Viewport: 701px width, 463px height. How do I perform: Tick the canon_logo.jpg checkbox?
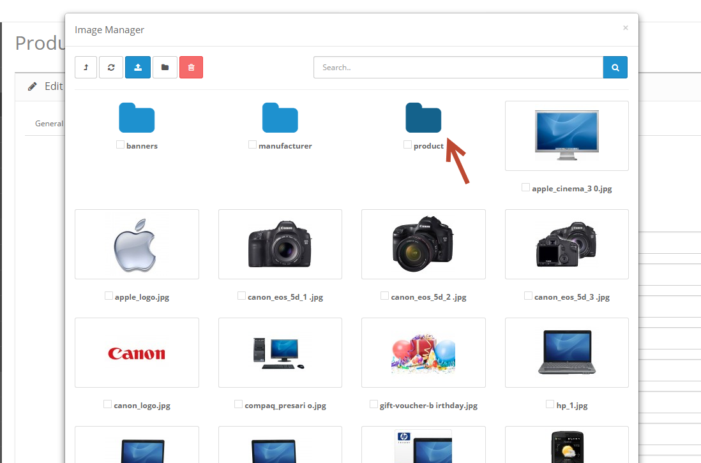tap(107, 404)
